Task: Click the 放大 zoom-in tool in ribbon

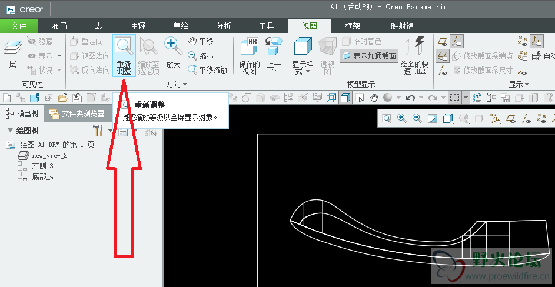Action: 173,53
